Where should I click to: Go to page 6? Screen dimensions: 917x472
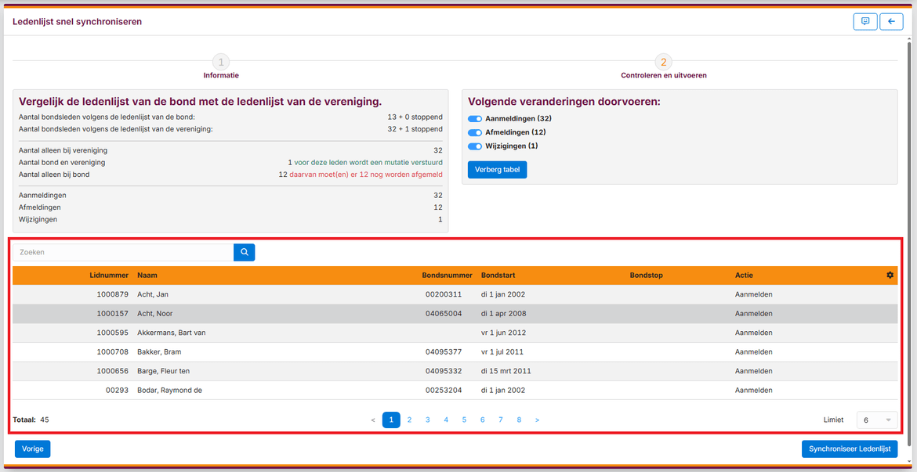[483, 420]
